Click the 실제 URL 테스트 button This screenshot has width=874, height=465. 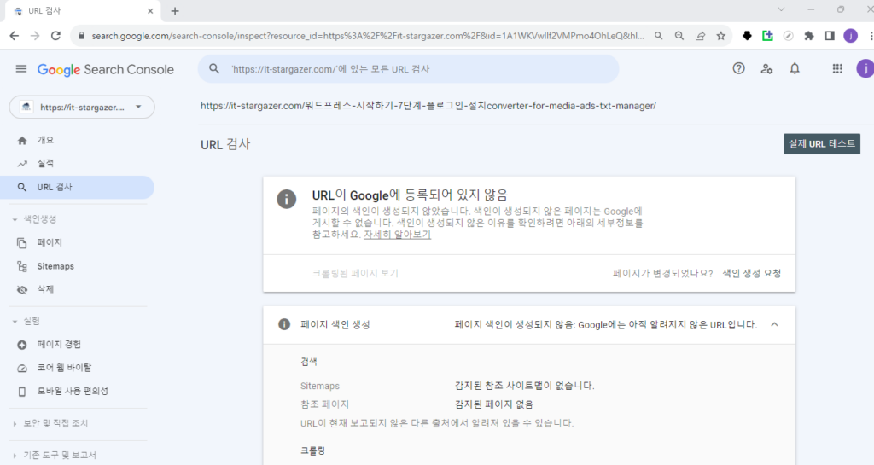[x=822, y=143]
